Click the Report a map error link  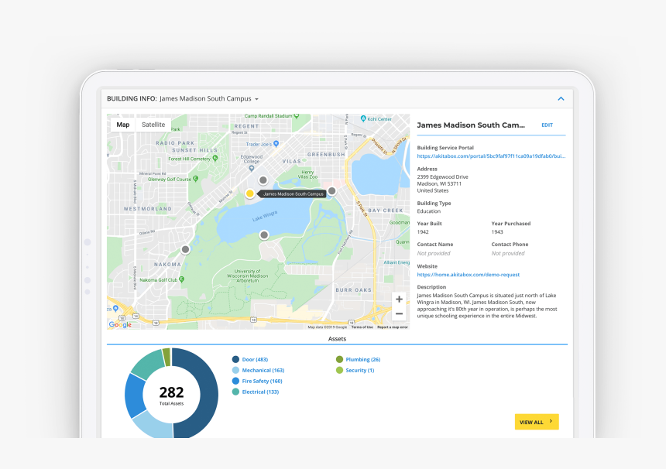[393, 327]
